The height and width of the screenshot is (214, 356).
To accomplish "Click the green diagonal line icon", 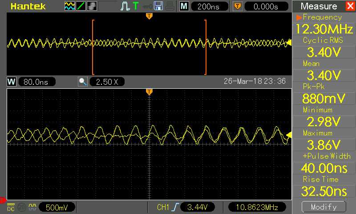I will point(81,6).
